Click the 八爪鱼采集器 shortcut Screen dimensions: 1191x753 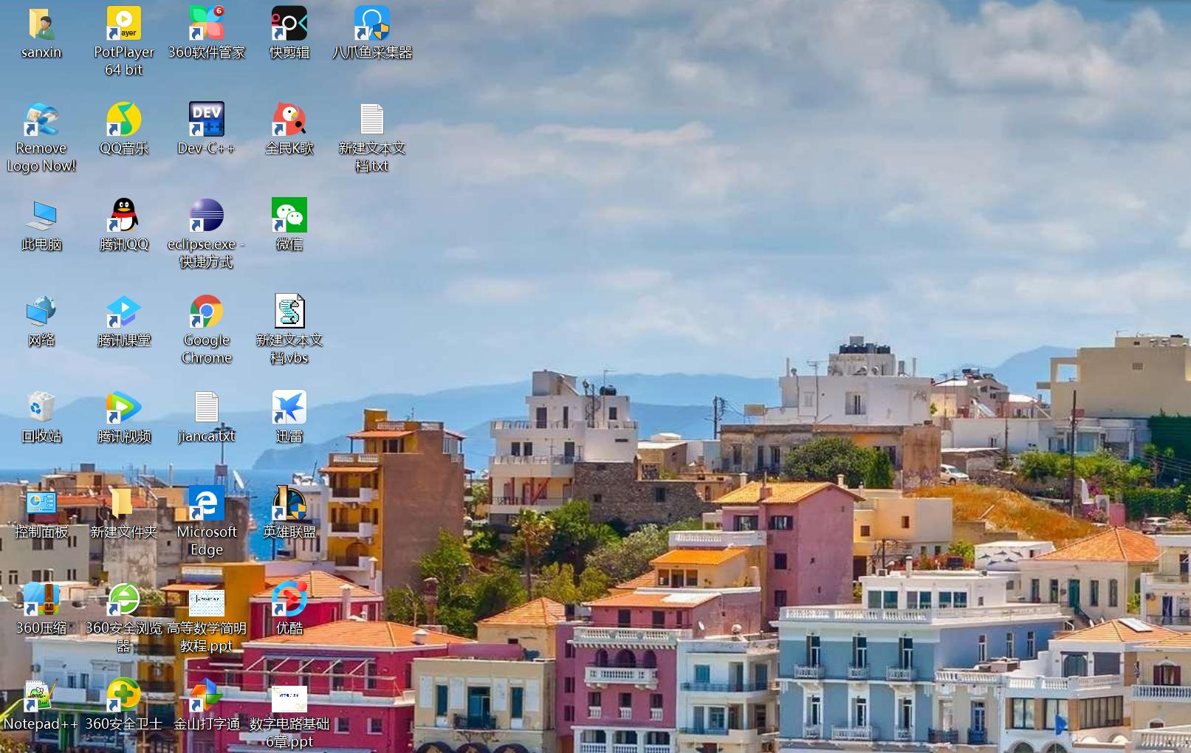tap(372, 24)
